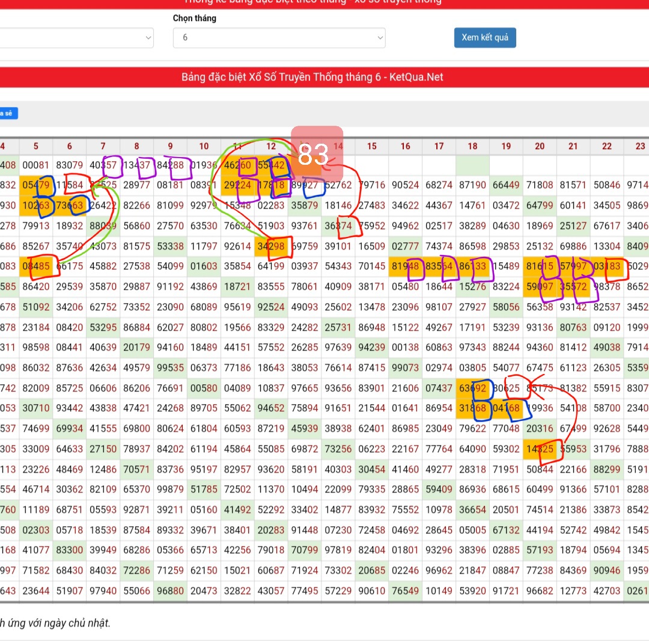Select the cell with number 56860
This screenshot has height=641, width=649.
tap(136, 226)
